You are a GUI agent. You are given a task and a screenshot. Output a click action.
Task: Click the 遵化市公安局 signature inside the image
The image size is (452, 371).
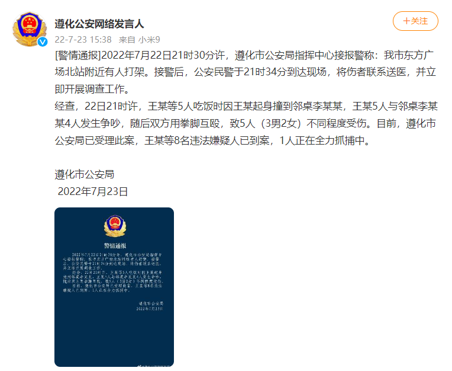click(151, 303)
